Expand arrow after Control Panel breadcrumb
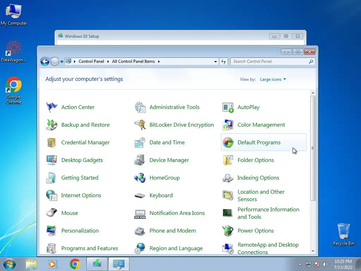Viewport: 361px width, 271px height. tap(108, 61)
